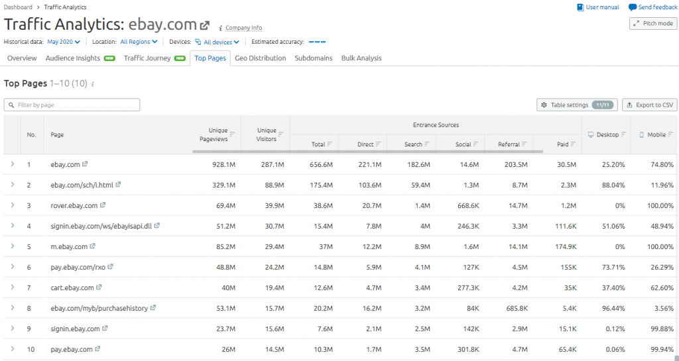Sort by Unique Pageviews filter icon
The height and width of the screenshot is (361, 679).
click(x=232, y=134)
